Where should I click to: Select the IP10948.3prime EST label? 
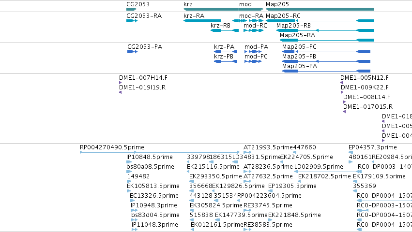pos(154,206)
